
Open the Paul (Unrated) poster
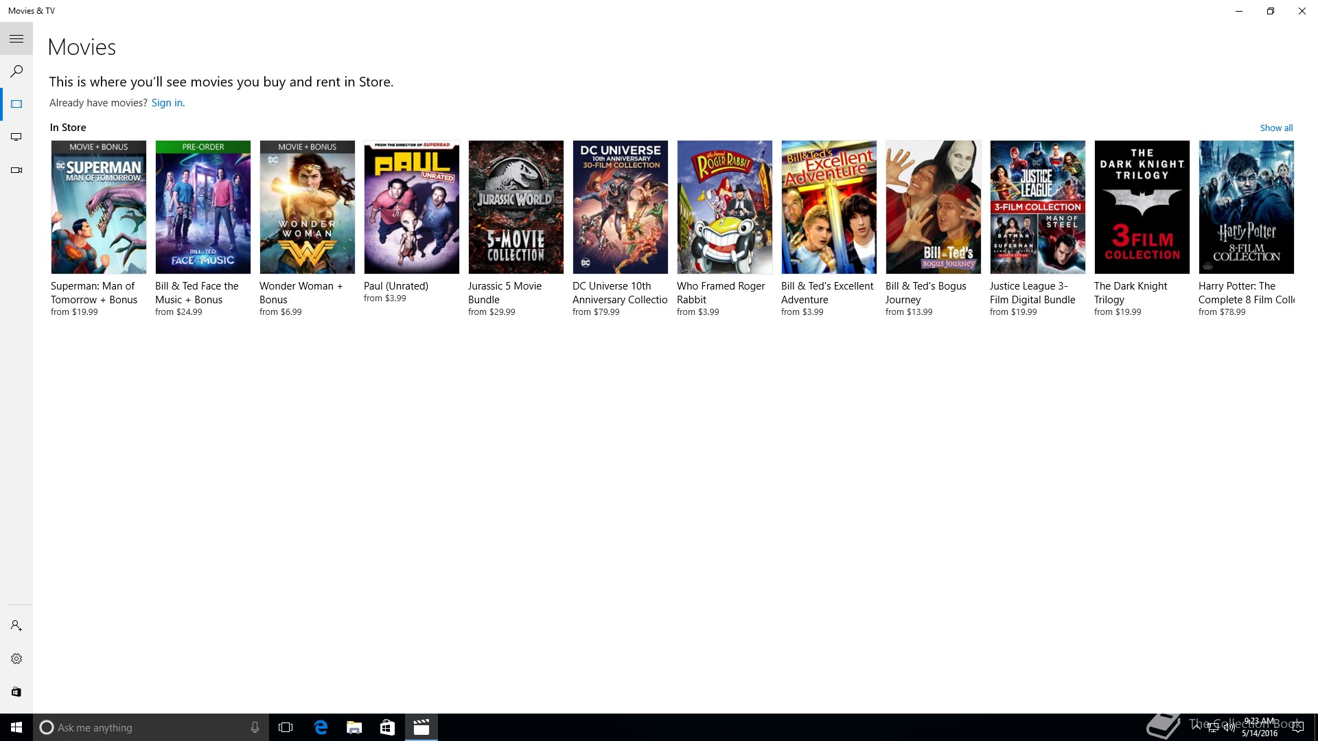point(412,207)
